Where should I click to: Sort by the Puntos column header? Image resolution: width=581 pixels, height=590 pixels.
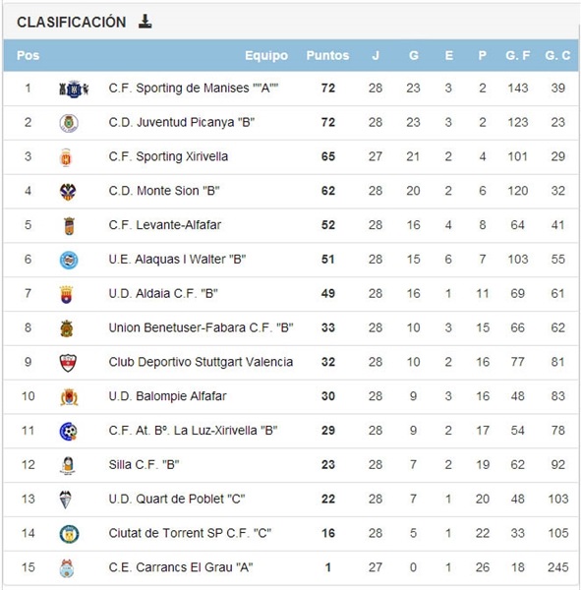pos(327,55)
